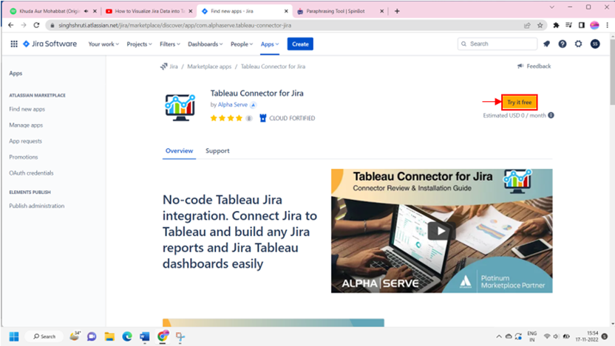Click the info icon next to Estimated USD 0
This screenshot has height=346, width=615.
(x=551, y=115)
